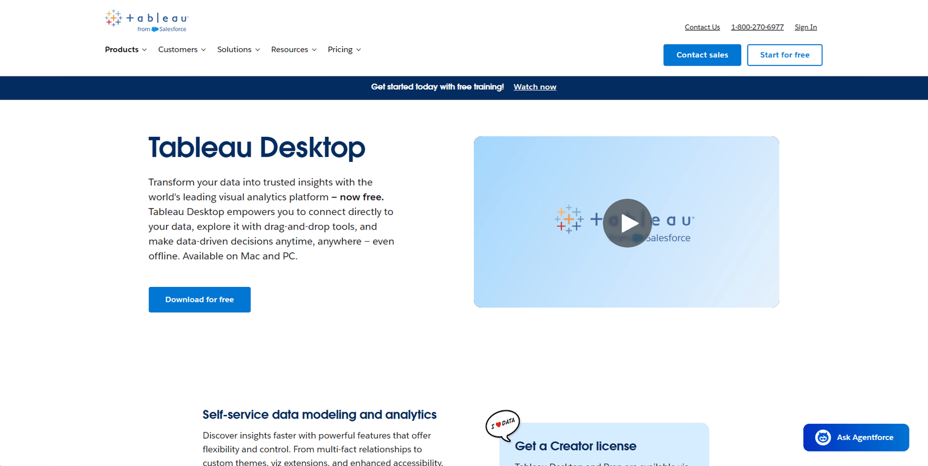Click the Sign In link
Image resolution: width=928 pixels, height=466 pixels.
coord(806,27)
